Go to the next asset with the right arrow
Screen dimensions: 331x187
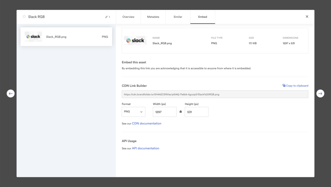pyautogui.click(x=320, y=93)
